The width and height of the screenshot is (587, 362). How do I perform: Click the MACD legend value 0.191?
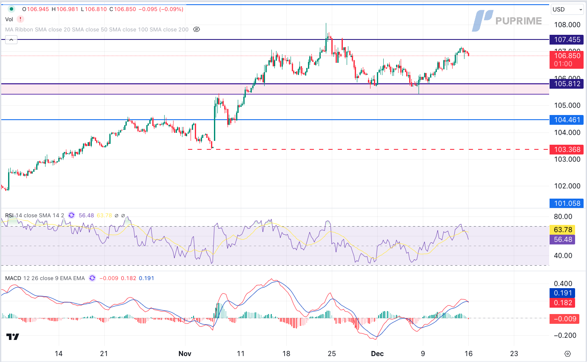[147, 278]
